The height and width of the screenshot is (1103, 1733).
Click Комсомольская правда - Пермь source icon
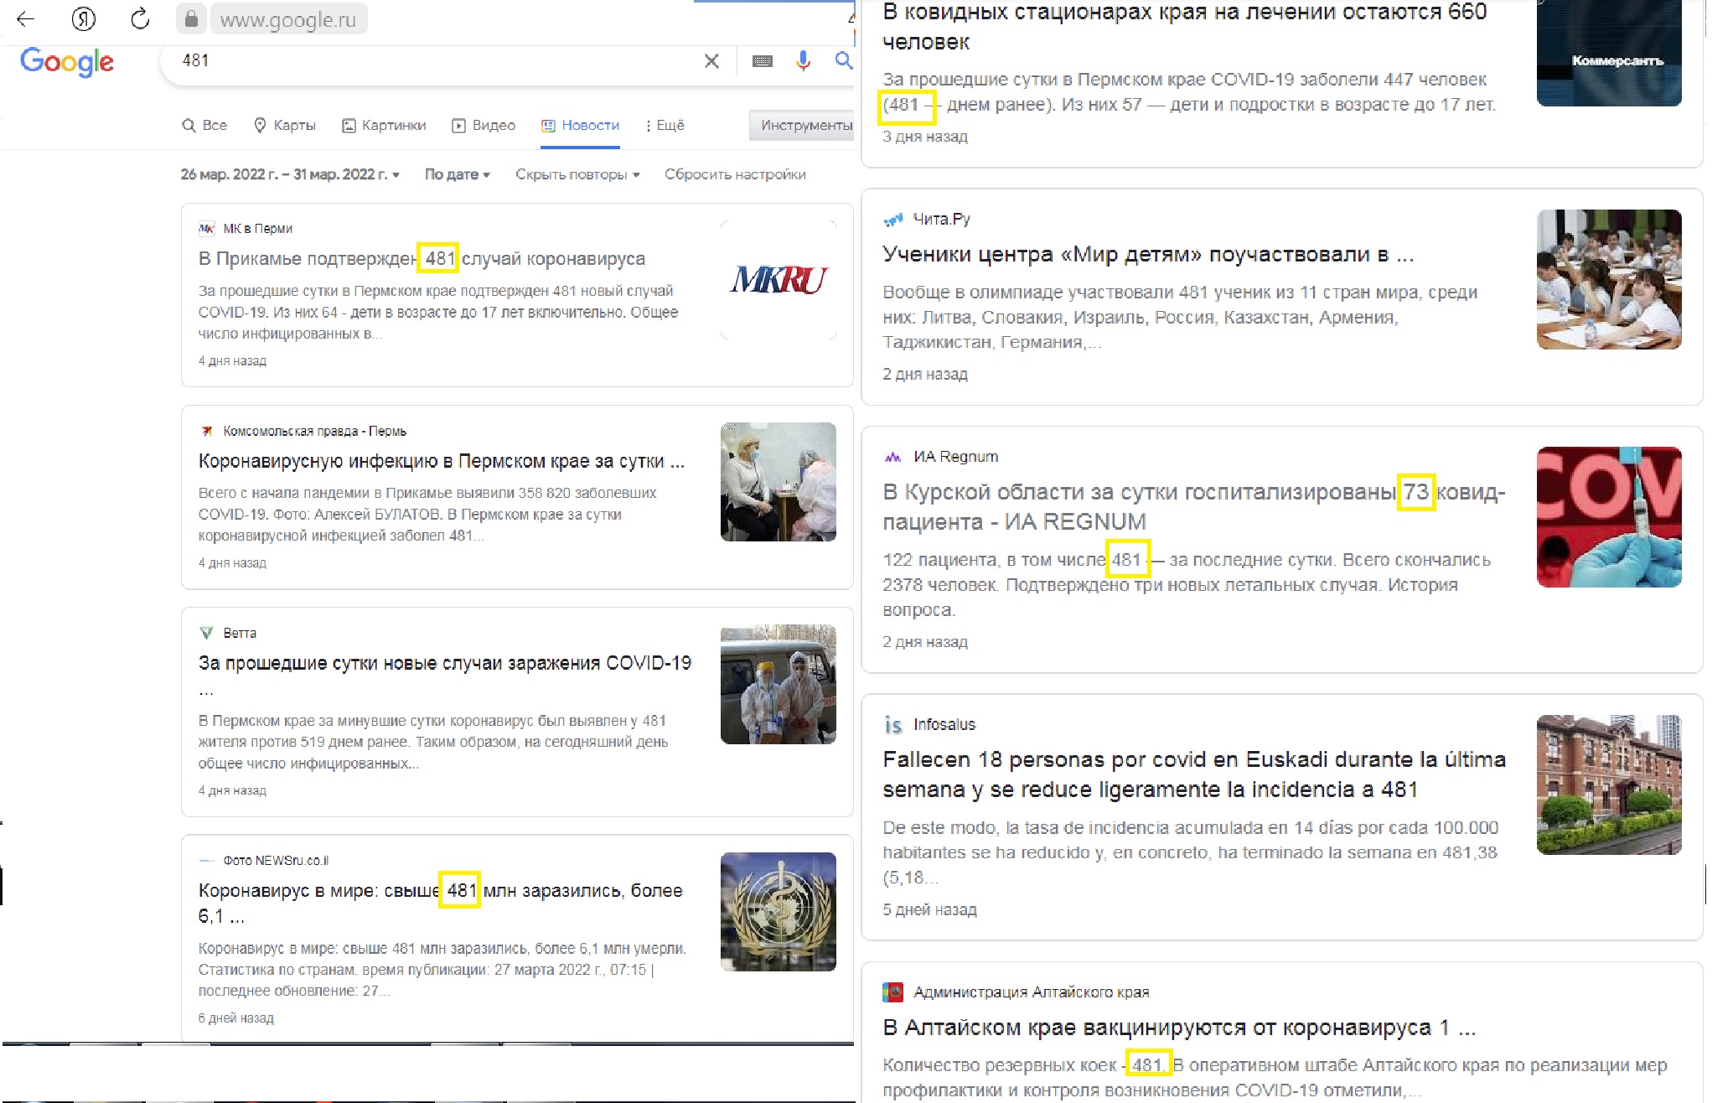click(206, 431)
